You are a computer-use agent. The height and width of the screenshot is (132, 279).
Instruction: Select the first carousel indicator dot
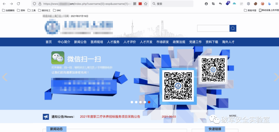132,102
